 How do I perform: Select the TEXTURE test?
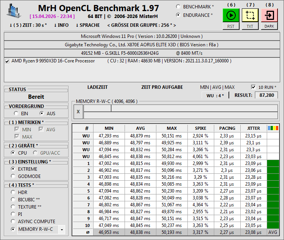pos(13,207)
